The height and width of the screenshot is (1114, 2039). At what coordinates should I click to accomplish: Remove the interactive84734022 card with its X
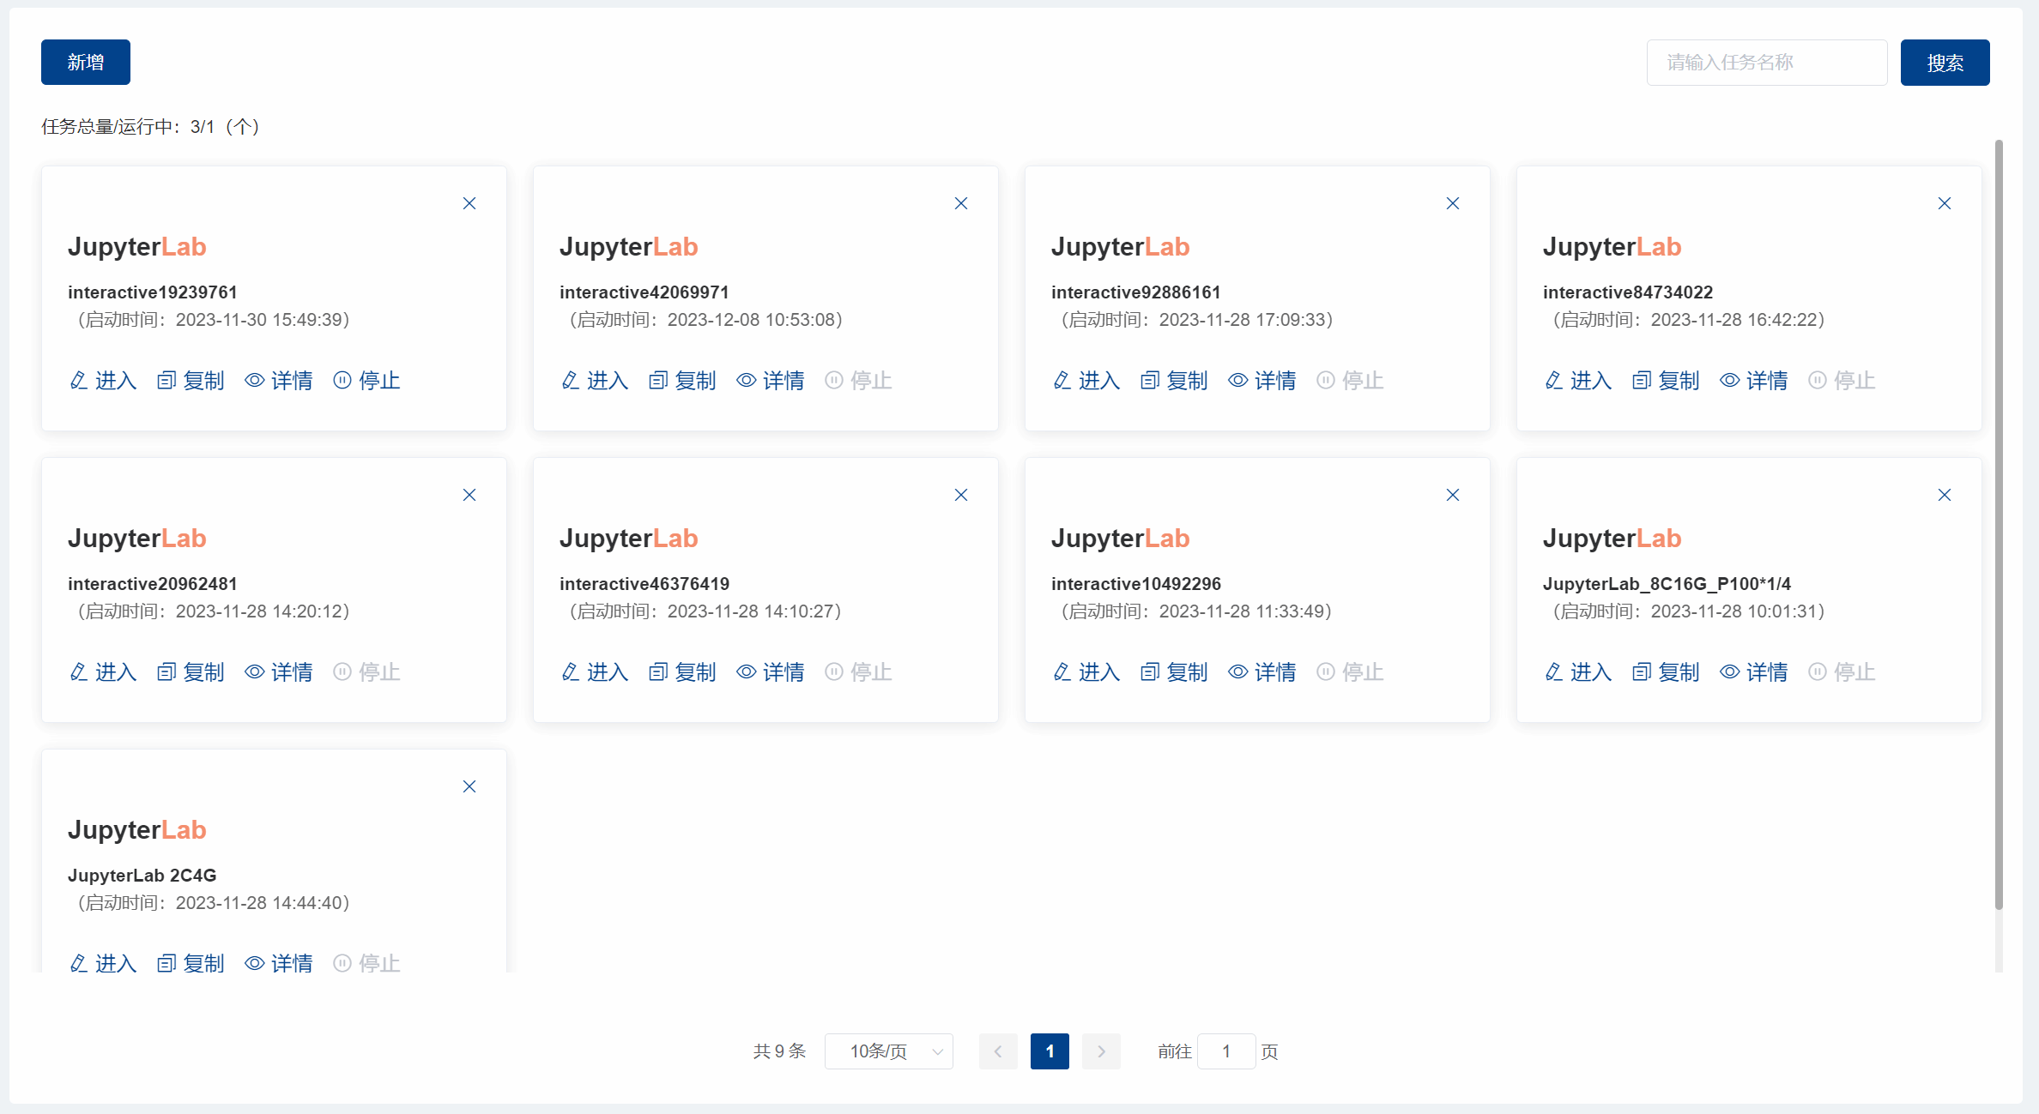click(x=1944, y=203)
